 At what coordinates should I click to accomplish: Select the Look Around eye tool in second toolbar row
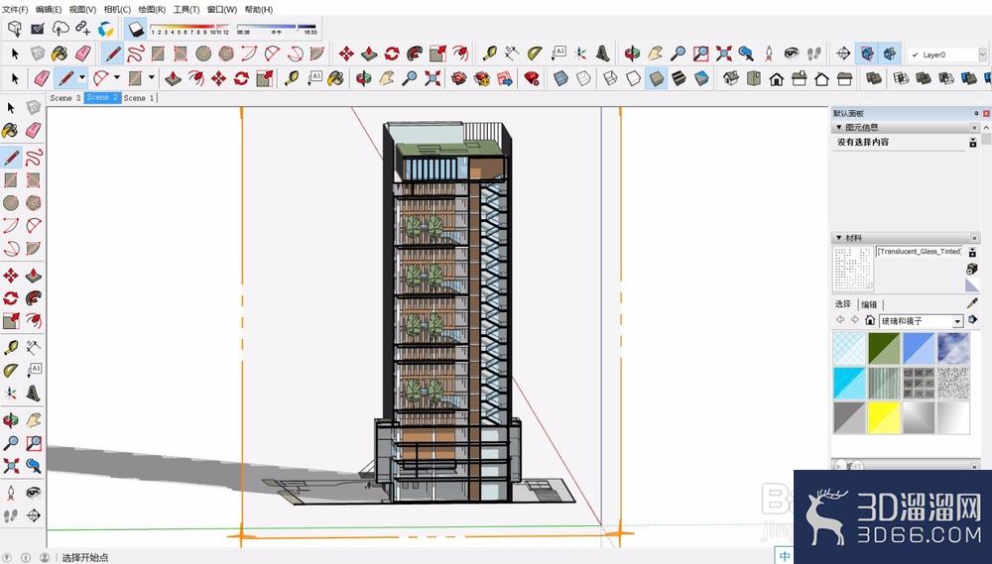792,54
